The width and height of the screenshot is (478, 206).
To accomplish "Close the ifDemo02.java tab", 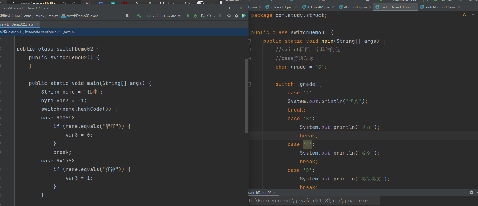I will click(x=333, y=7).
